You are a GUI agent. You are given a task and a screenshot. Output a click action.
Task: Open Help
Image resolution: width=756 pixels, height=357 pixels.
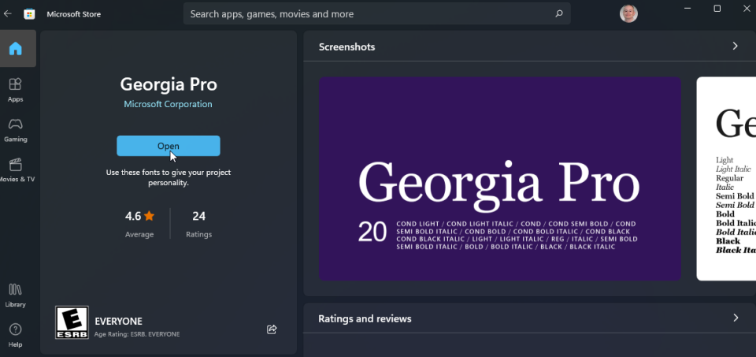click(x=16, y=335)
